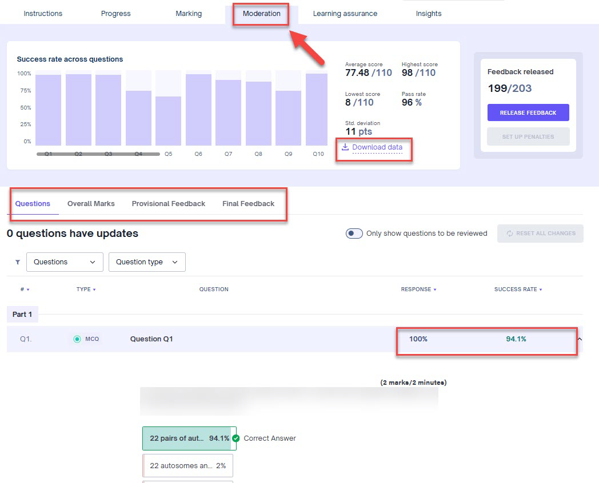Click the 0 questions have updates heading

click(x=73, y=234)
